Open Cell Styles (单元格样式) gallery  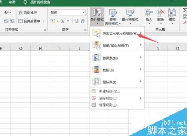130,16
